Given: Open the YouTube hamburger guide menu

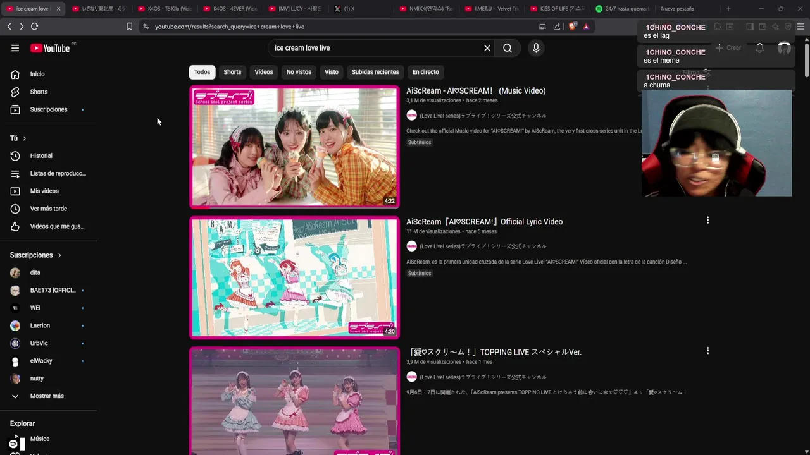Looking at the screenshot, I should click(x=15, y=48).
